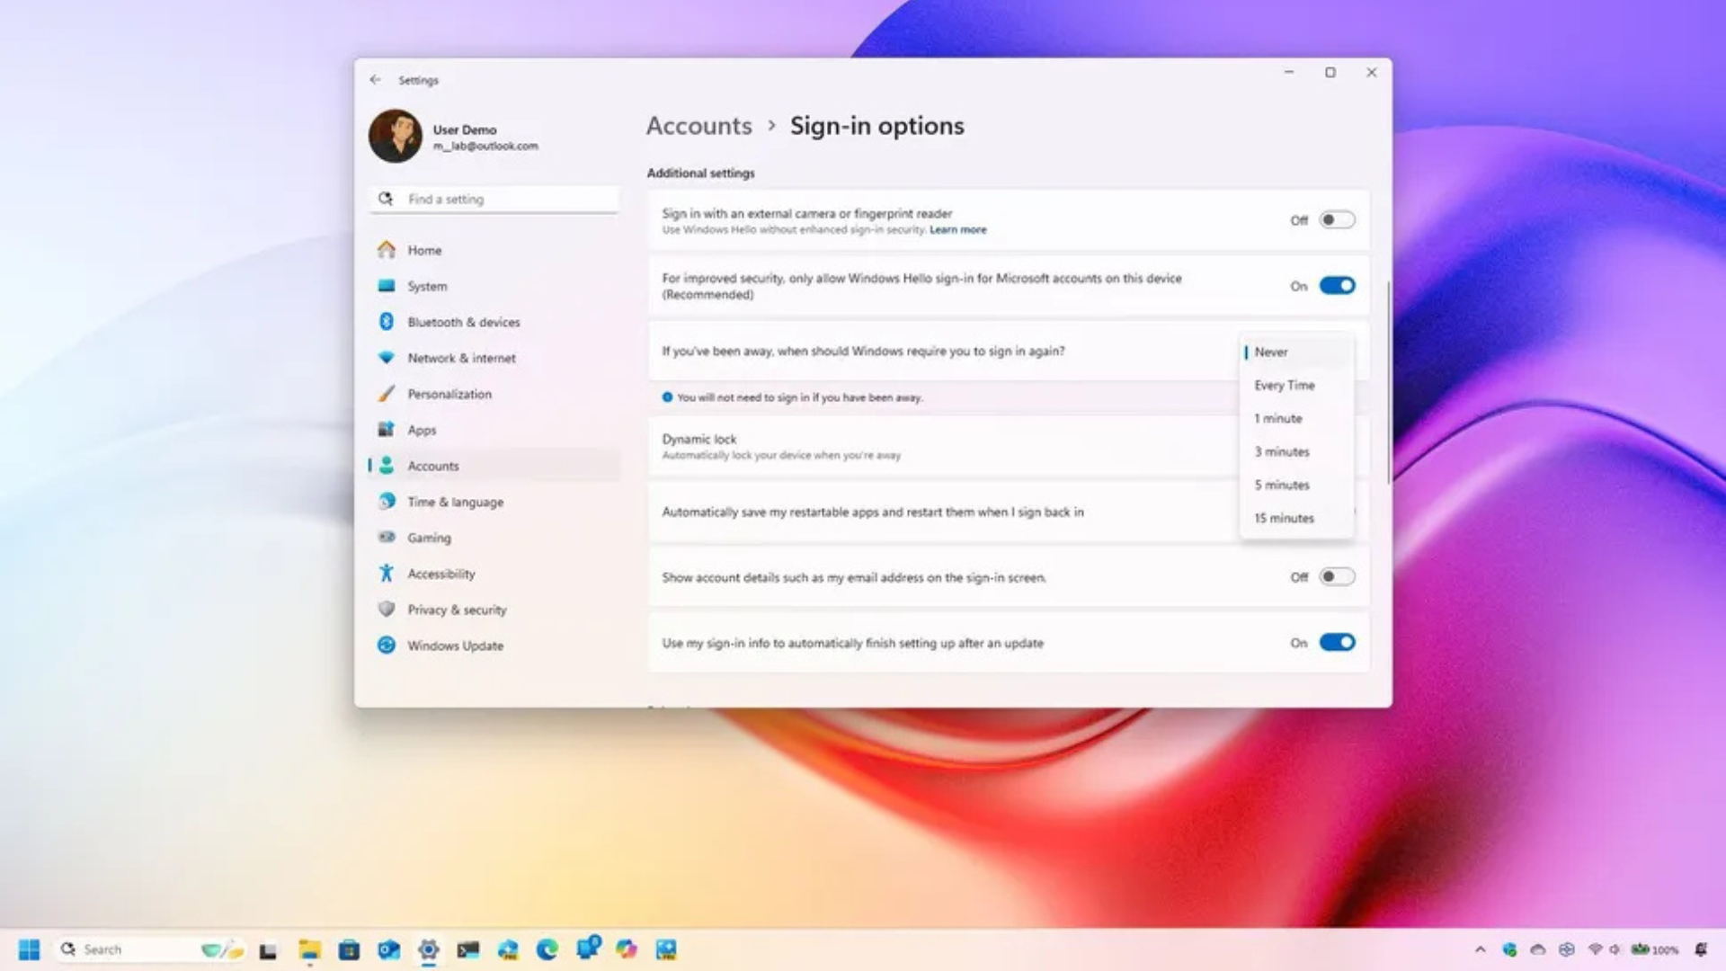
Task: Click the Learn more link
Action: coord(957,230)
